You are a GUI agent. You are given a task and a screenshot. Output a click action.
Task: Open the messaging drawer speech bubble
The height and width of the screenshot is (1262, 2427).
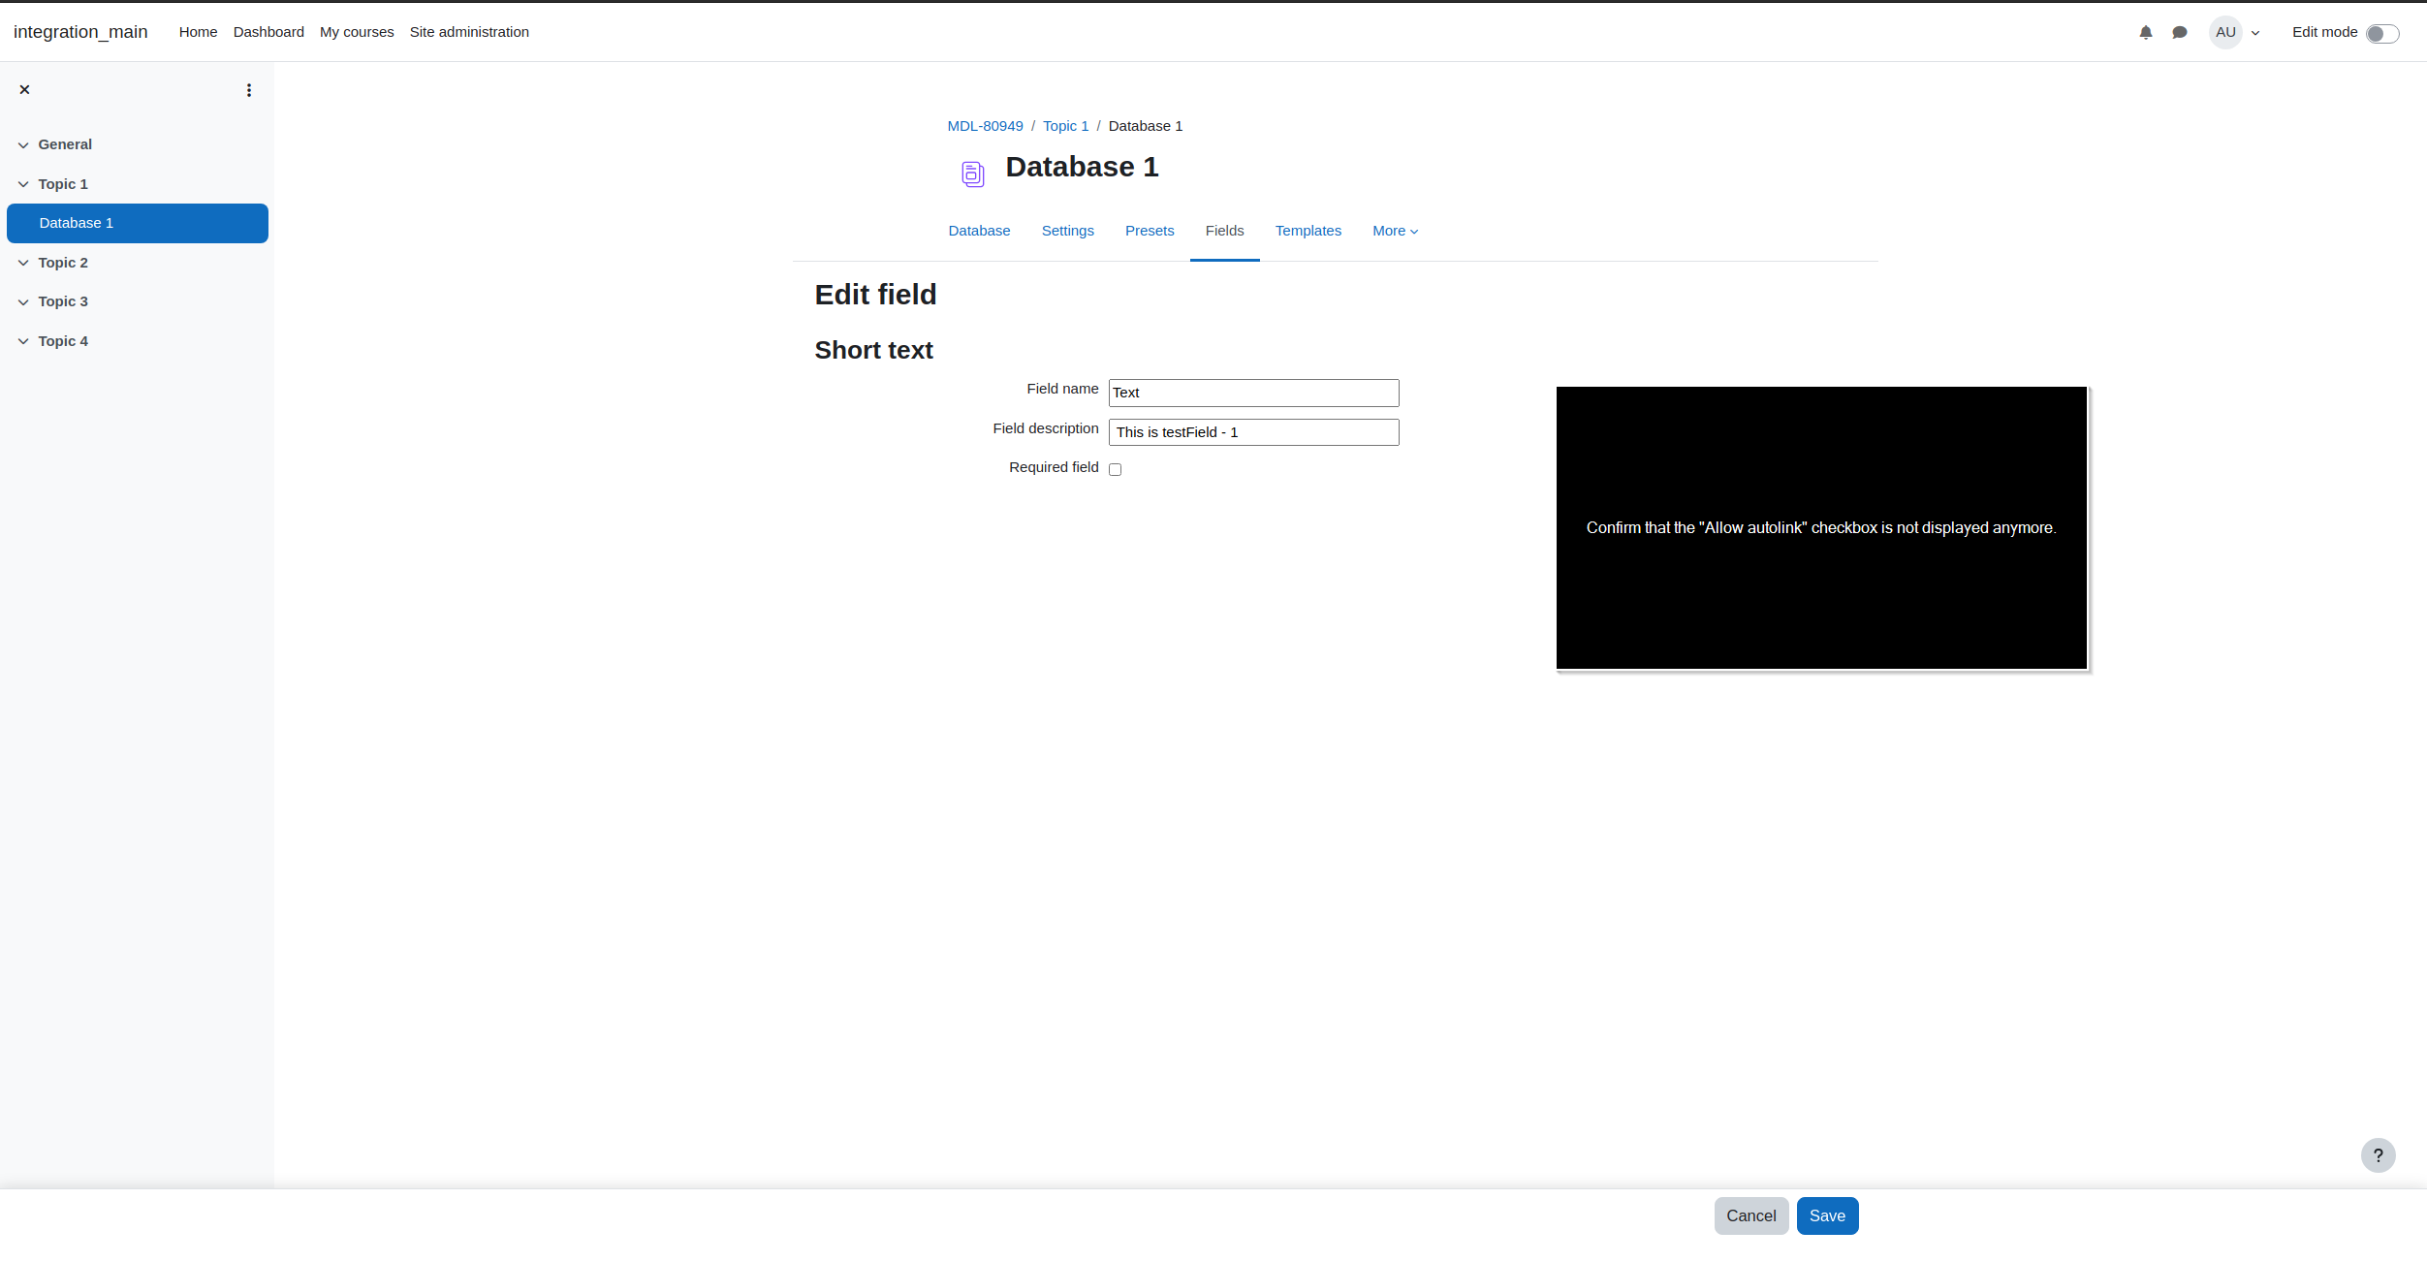tap(2180, 32)
